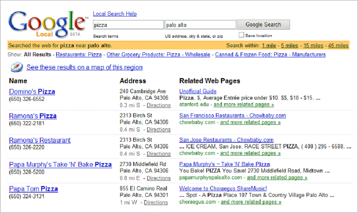The height and width of the screenshot is (213, 358).
Task: Toggle the Save location checkbox
Action: [x=241, y=35]
